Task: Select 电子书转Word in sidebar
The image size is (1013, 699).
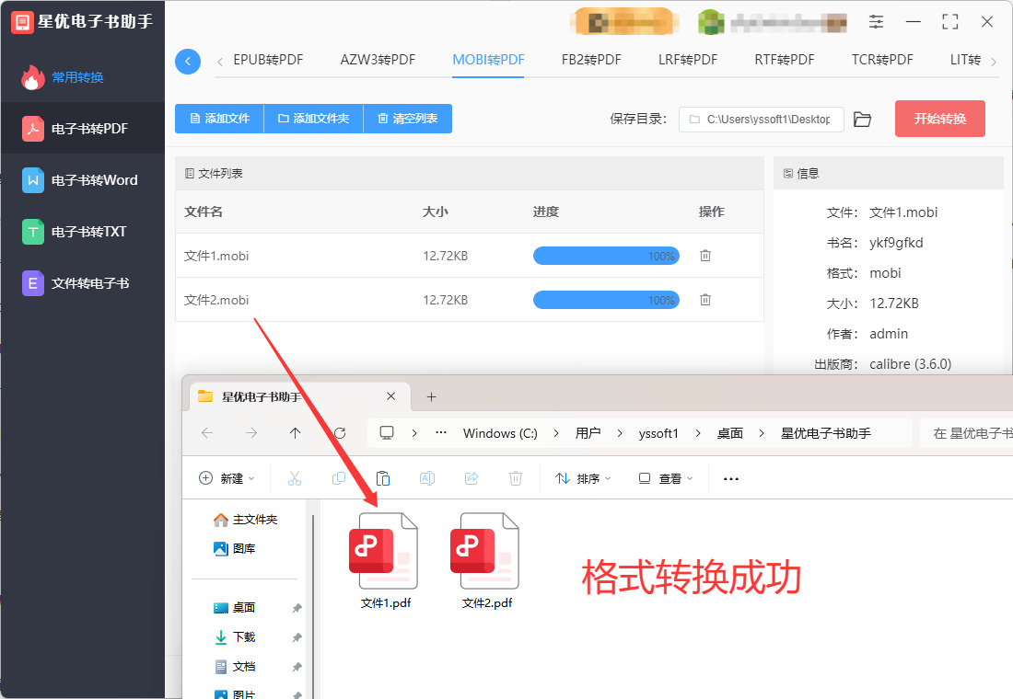Action: (x=83, y=180)
